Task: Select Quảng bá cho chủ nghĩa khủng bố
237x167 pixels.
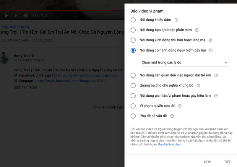Action: pyautogui.click(x=133, y=85)
